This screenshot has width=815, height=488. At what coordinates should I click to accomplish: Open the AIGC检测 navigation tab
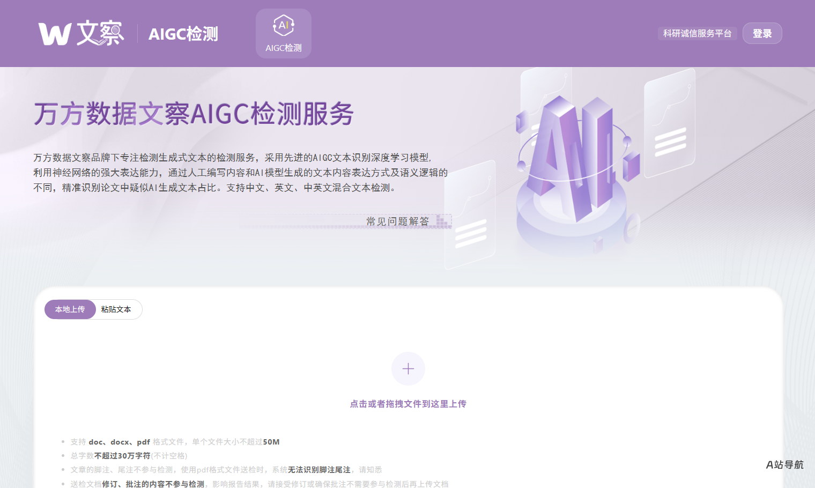click(x=284, y=33)
